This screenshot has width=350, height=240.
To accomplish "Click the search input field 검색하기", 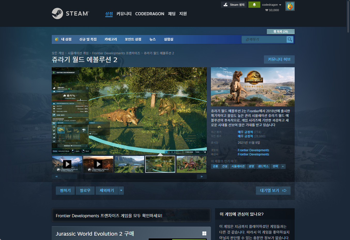I will point(264,39).
